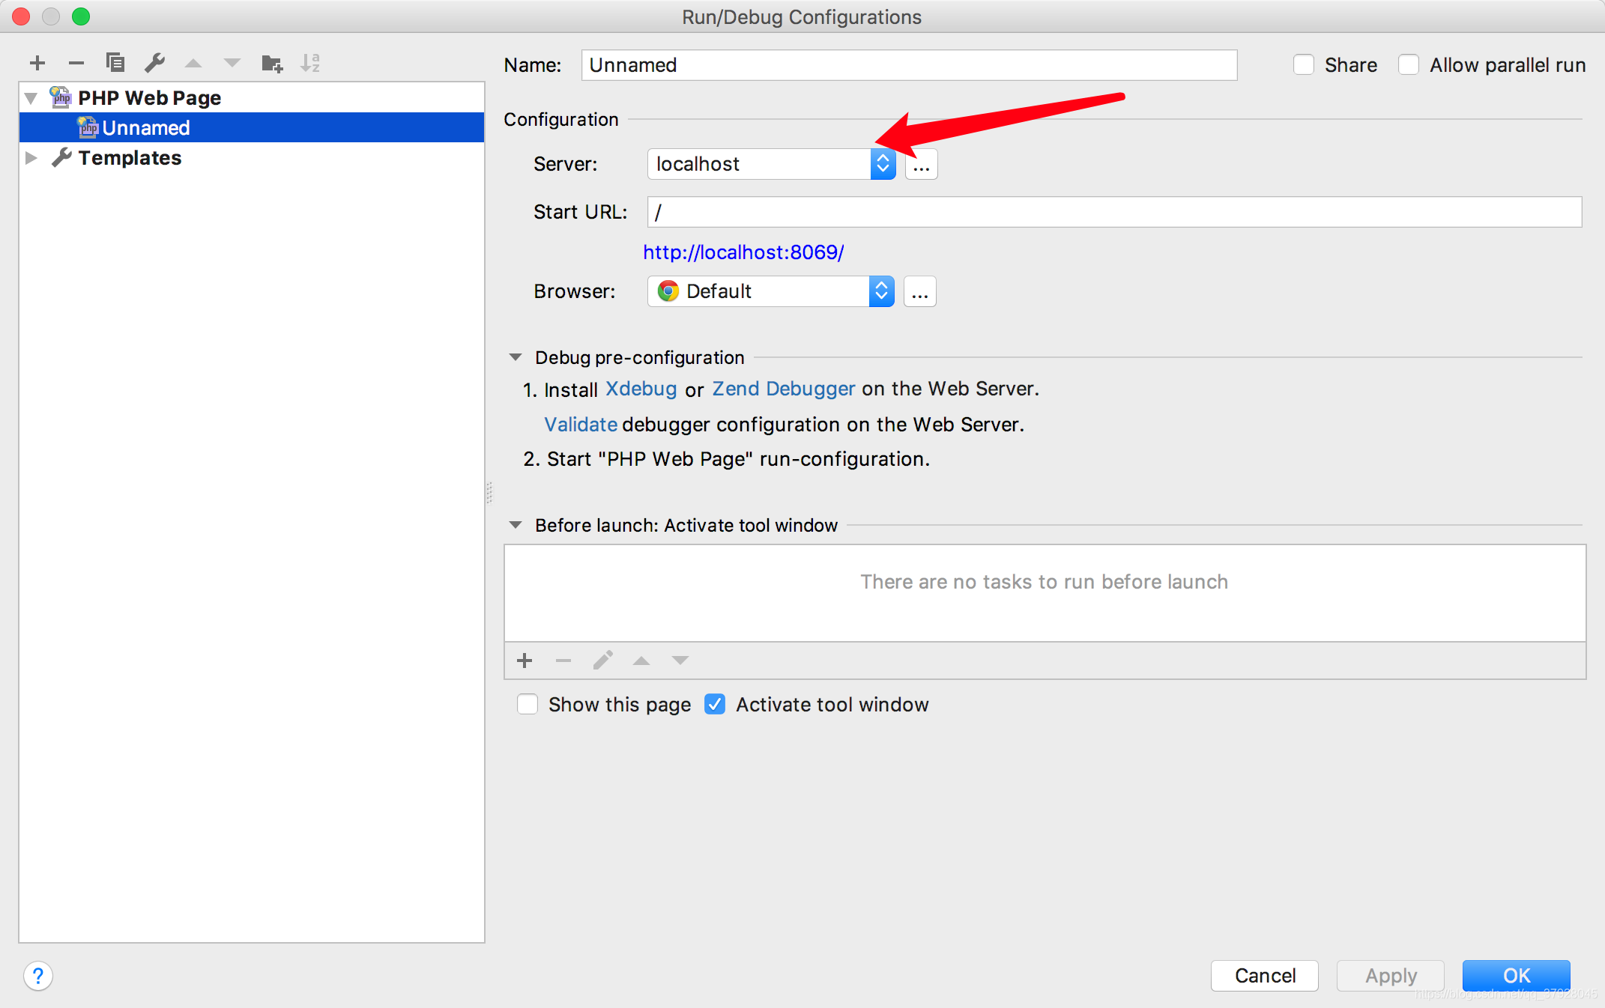Expand the Templates tree node
The height and width of the screenshot is (1008, 1605).
coord(31,157)
